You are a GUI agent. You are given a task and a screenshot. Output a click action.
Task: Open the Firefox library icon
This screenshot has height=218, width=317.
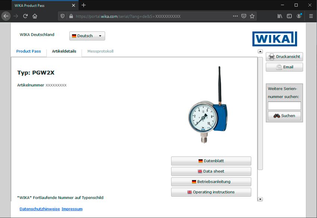(x=279, y=16)
